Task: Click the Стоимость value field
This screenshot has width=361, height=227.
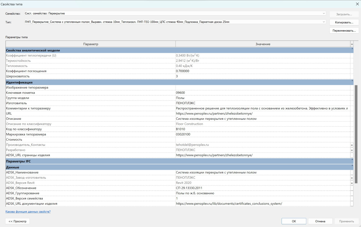Action: [262, 140]
